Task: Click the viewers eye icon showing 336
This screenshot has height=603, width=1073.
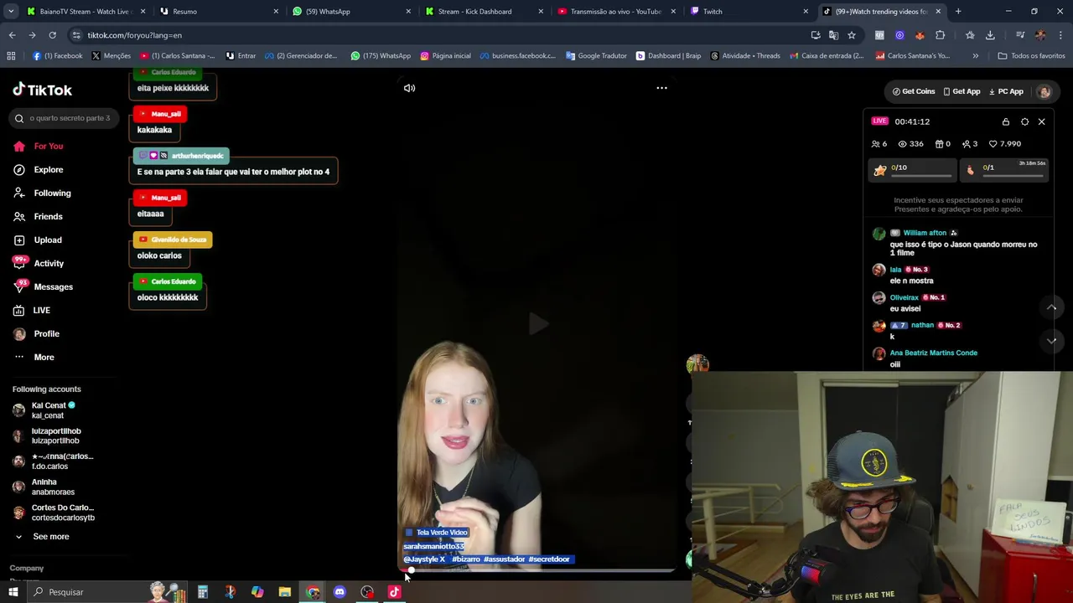Action: (x=903, y=144)
